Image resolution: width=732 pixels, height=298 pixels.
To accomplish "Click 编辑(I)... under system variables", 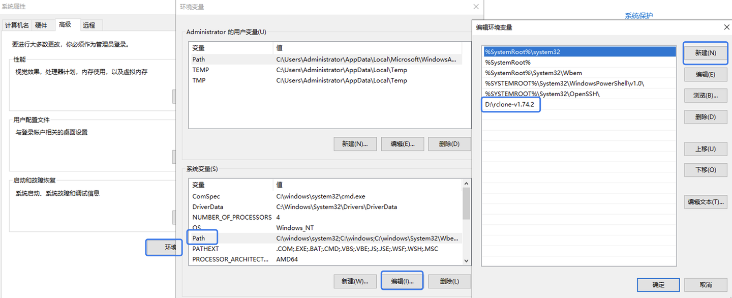I will point(402,281).
